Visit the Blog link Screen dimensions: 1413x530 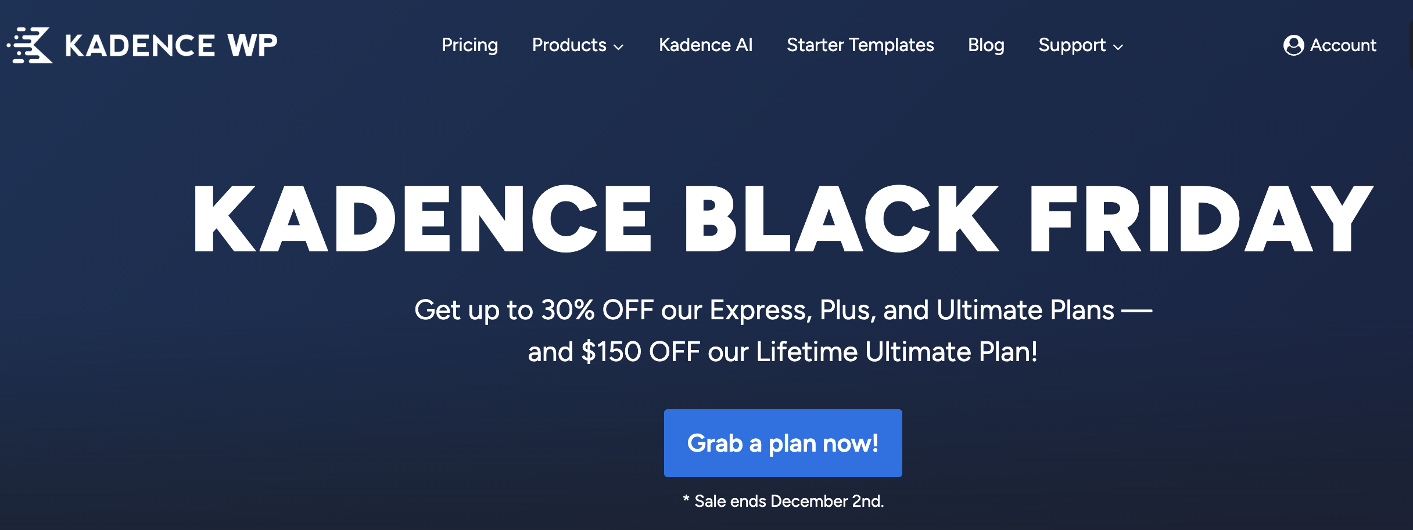[x=986, y=45]
